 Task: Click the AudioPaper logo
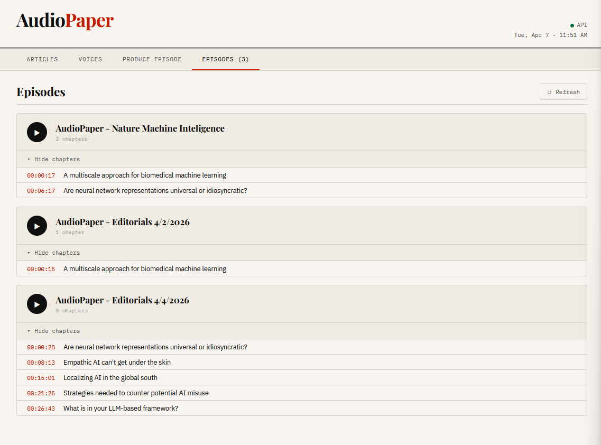(x=65, y=21)
